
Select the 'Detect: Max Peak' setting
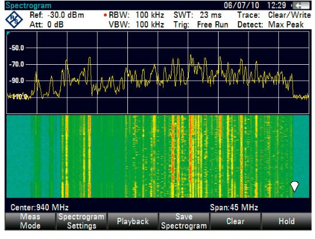point(271,25)
